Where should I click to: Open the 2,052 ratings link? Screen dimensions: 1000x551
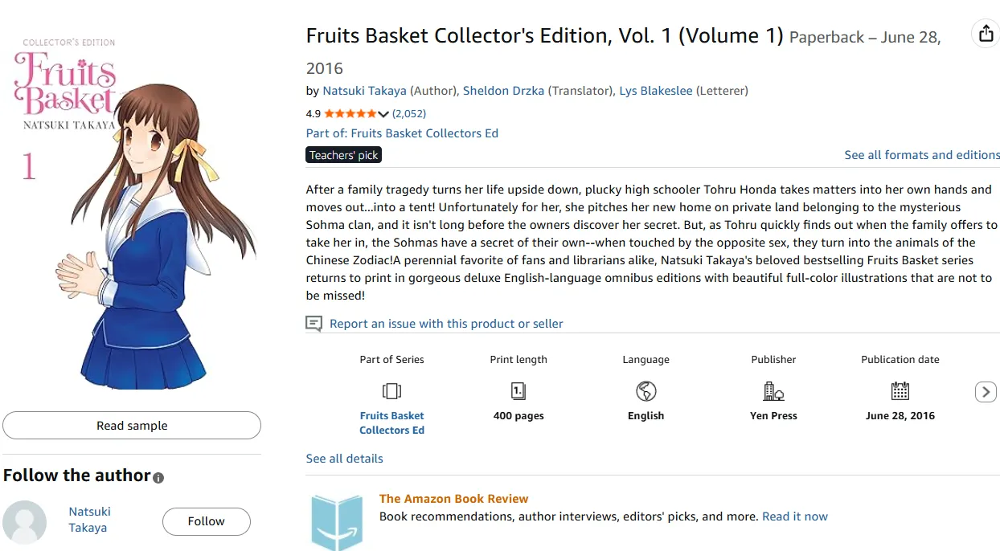coord(409,114)
